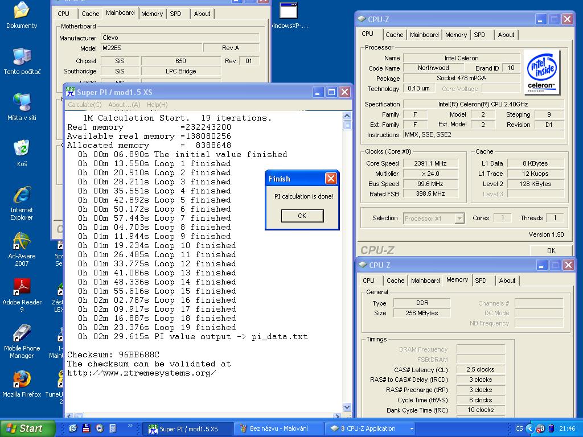The height and width of the screenshot is (437, 583).
Task: Click the CS language indicator in the tray
Action: pyautogui.click(x=519, y=428)
